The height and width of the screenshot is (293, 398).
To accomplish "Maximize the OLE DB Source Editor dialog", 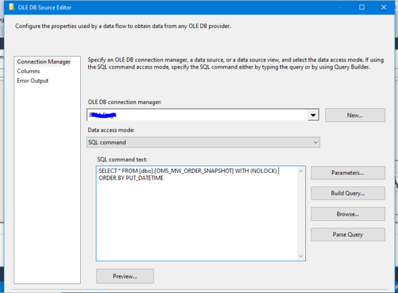I will pos(362,7).
